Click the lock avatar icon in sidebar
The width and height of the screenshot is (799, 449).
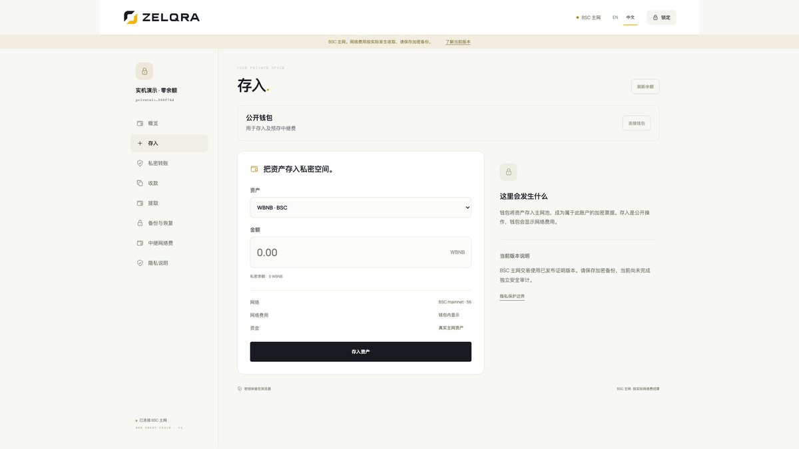coord(144,71)
